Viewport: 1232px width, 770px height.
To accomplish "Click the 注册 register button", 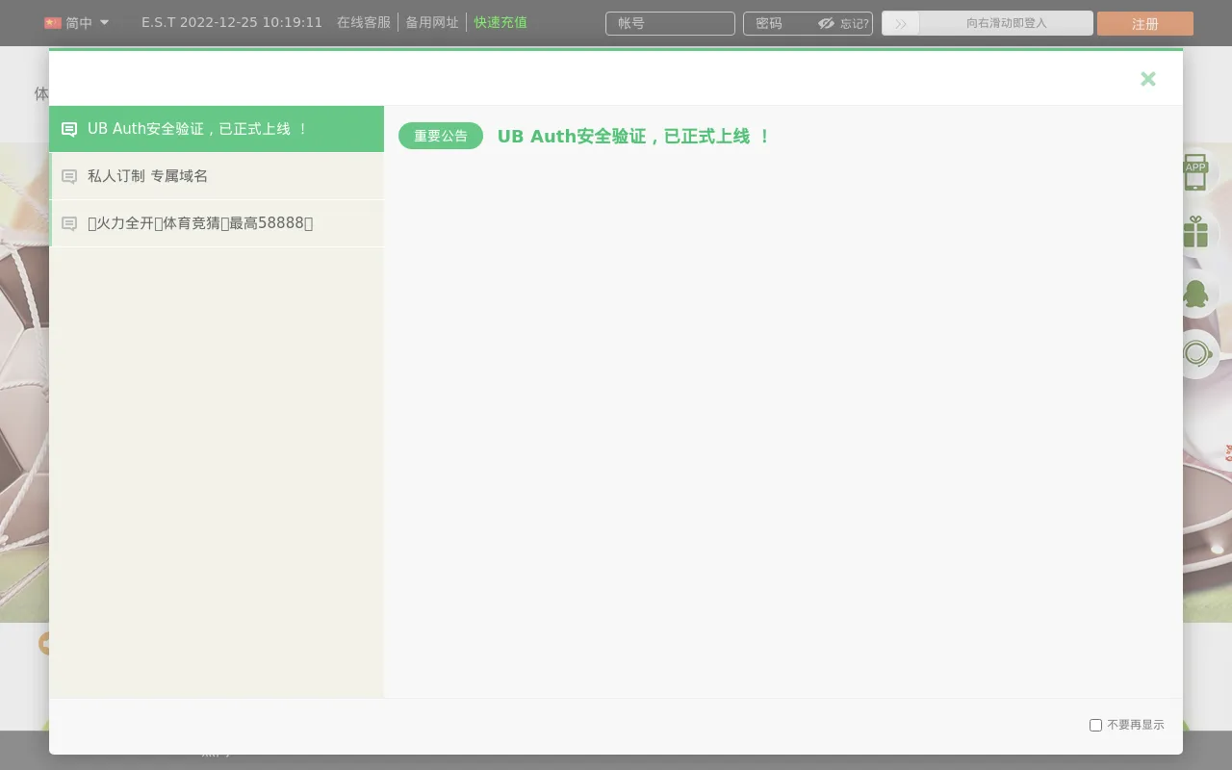I will [x=1145, y=24].
